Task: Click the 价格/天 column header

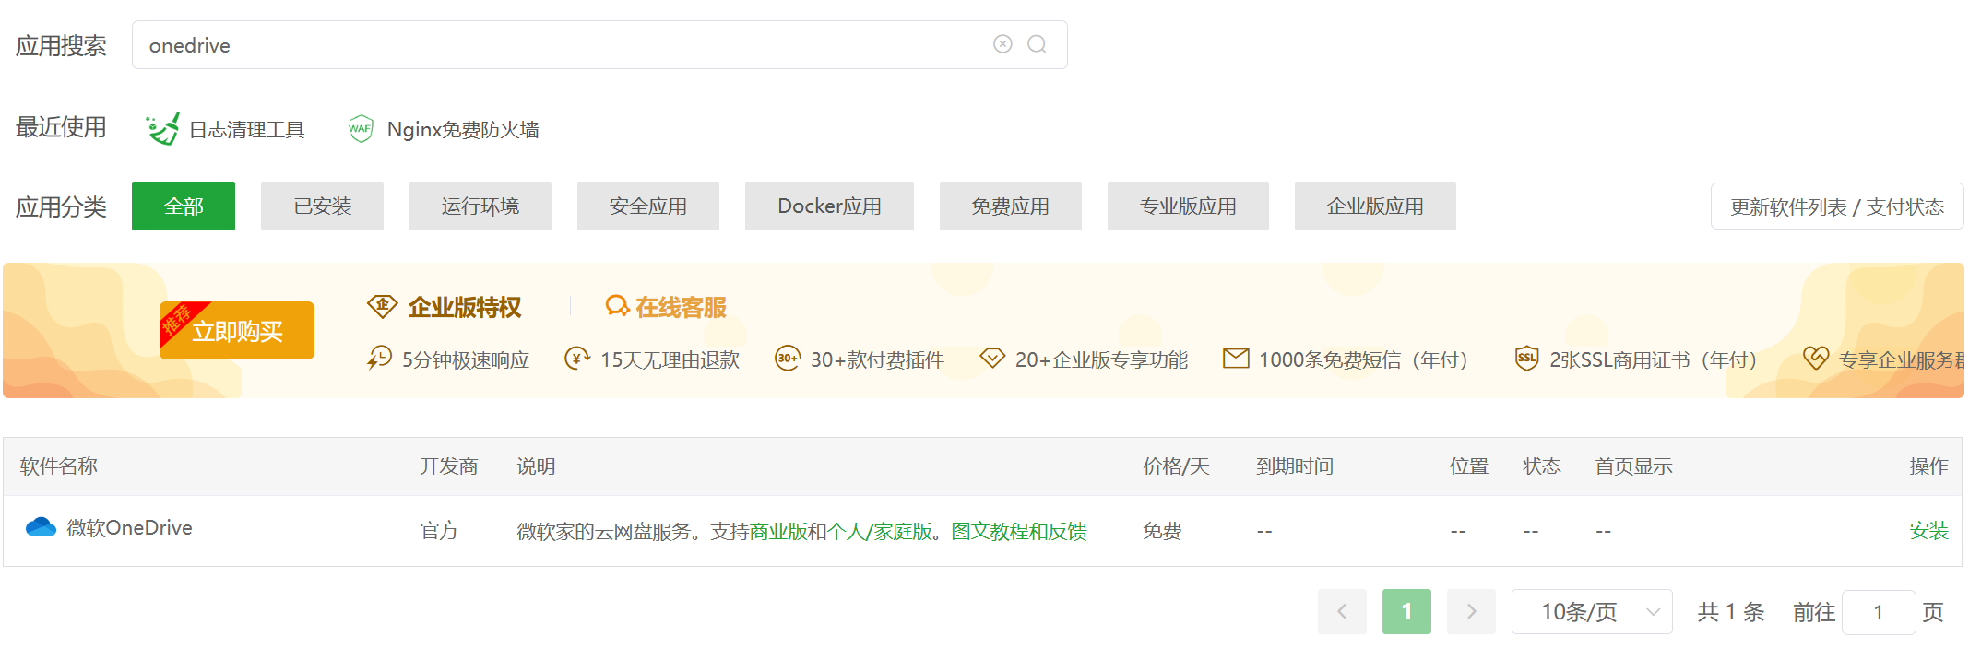Action: [1176, 466]
